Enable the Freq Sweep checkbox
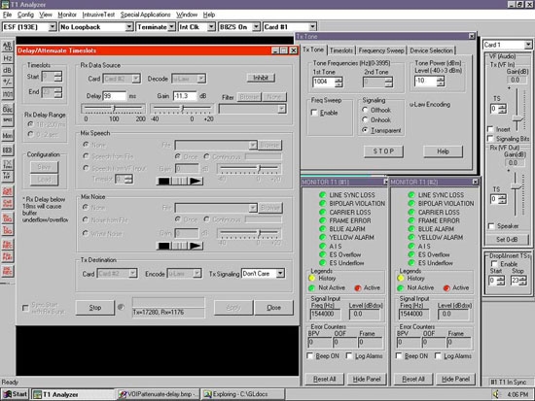This screenshot has height=401, width=535. 314,113
